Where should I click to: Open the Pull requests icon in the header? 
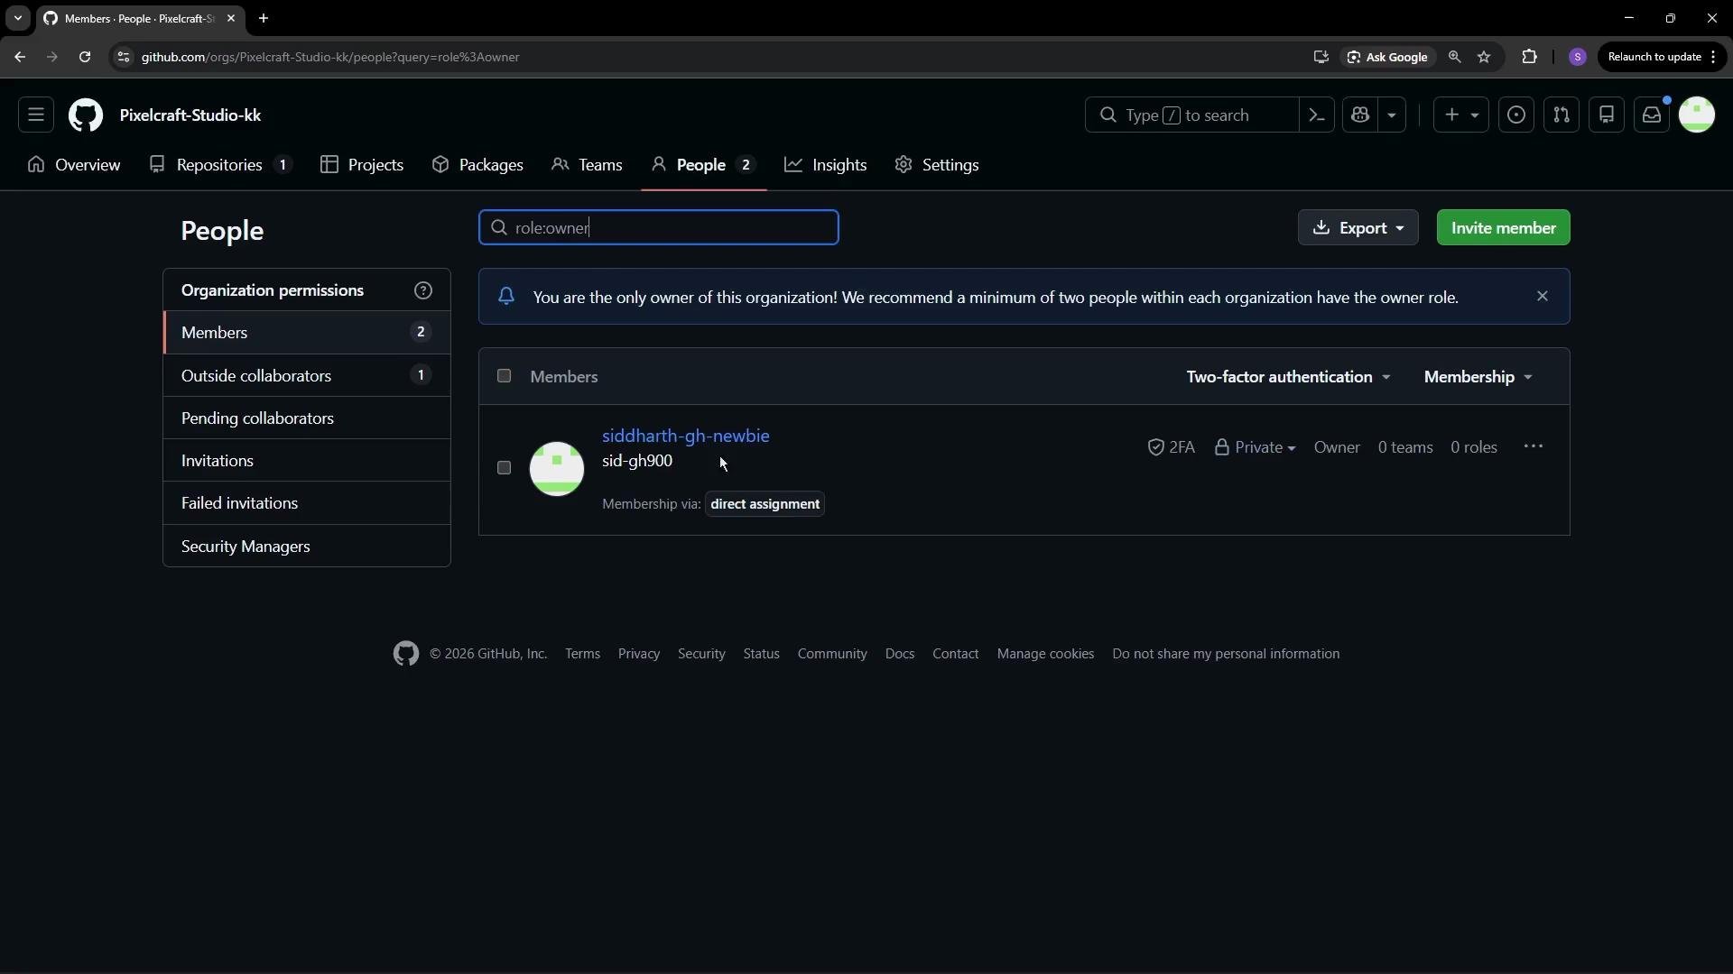[1562, 115]
